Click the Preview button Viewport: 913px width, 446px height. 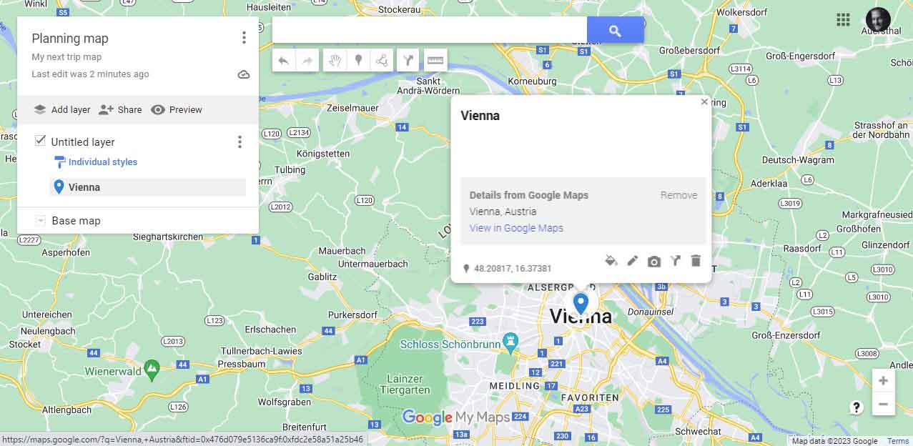177,109
